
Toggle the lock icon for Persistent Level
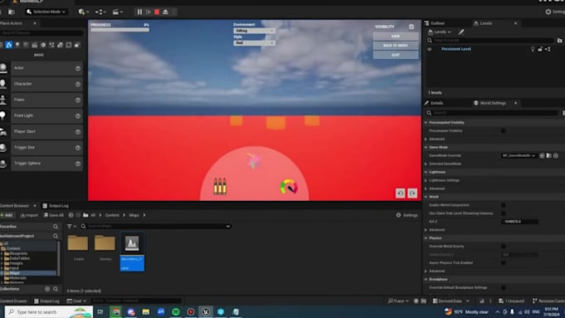540,49
